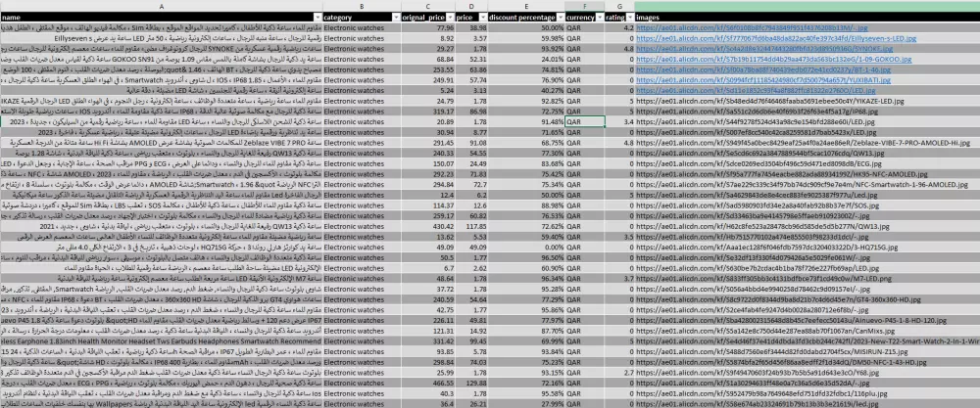The width and height of the screenshot is (980, 408).
Task: Select column F header
Action: coord(584,6)
